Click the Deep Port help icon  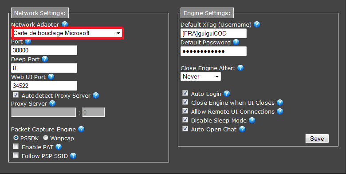click(45, 59)
